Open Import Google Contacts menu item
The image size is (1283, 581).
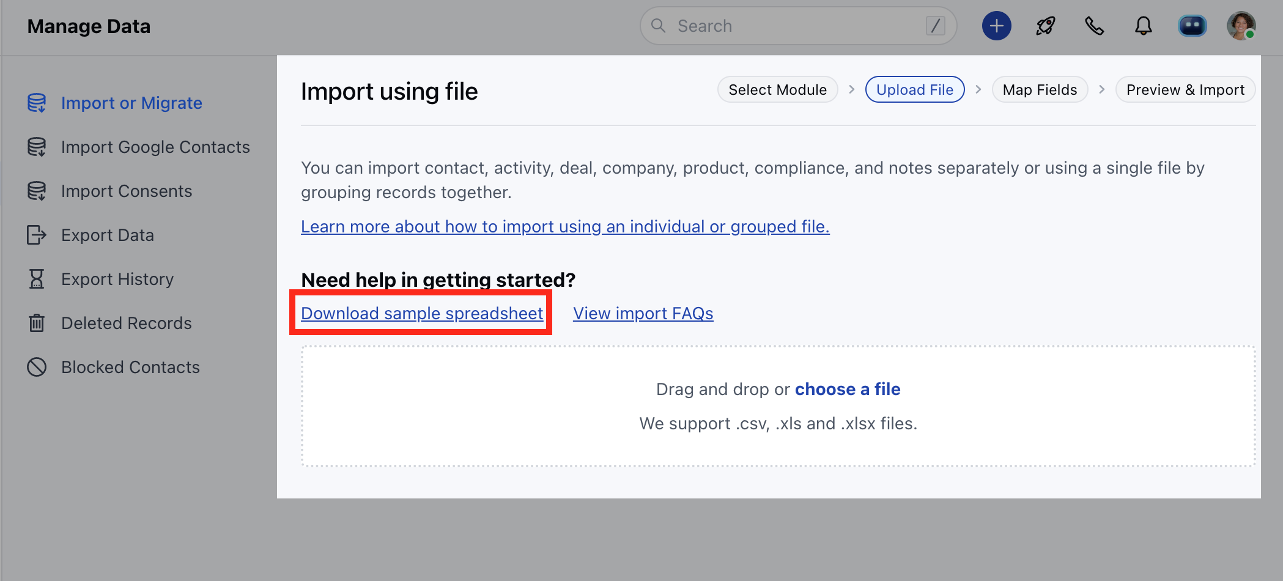click(155, 147)
